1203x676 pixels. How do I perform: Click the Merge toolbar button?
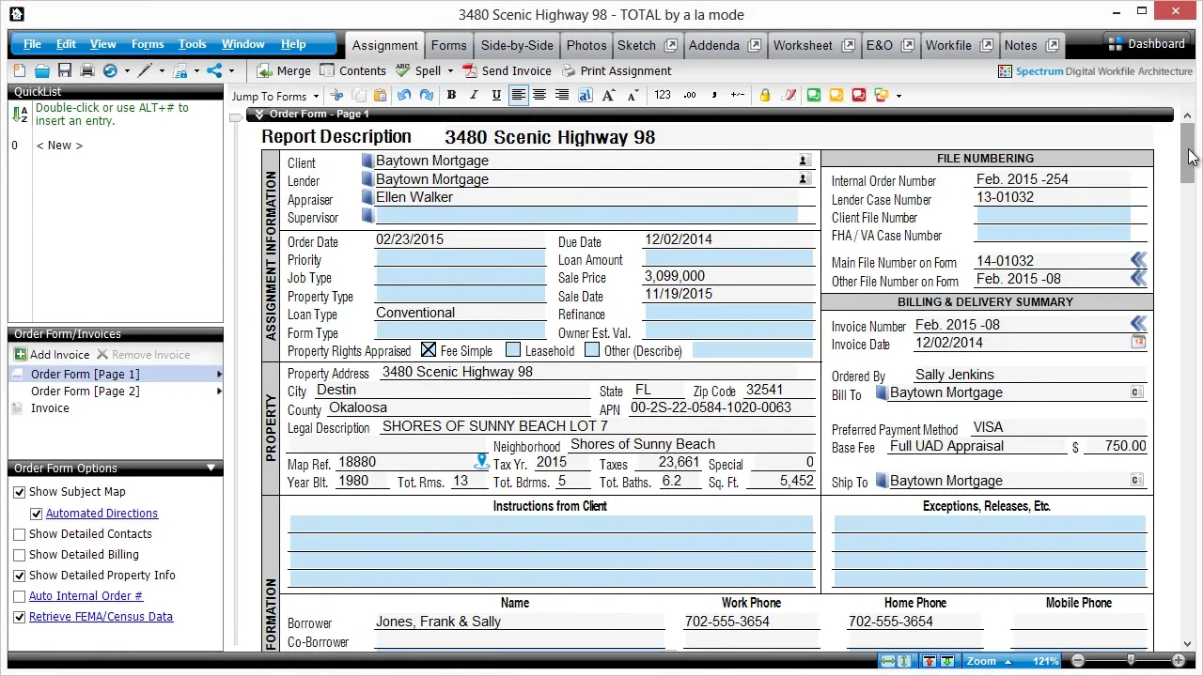point(283,70)
